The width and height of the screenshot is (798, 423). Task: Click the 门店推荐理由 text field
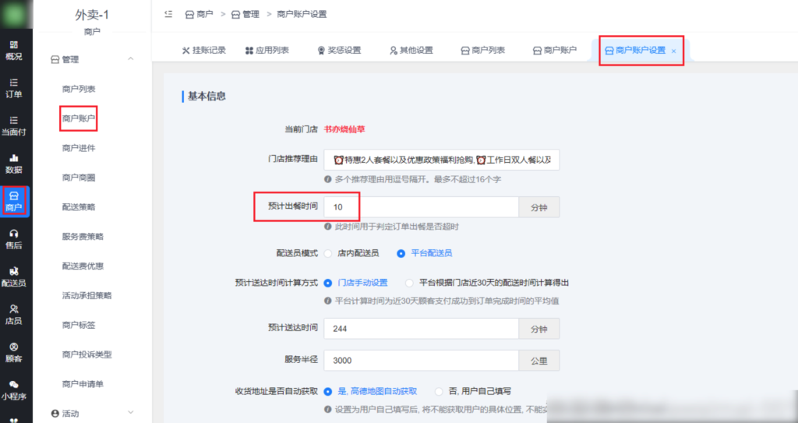point(442,160)
